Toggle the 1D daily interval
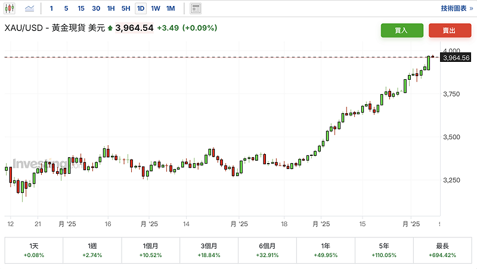This screenshot has width=477, height=269. click(141, 8)
